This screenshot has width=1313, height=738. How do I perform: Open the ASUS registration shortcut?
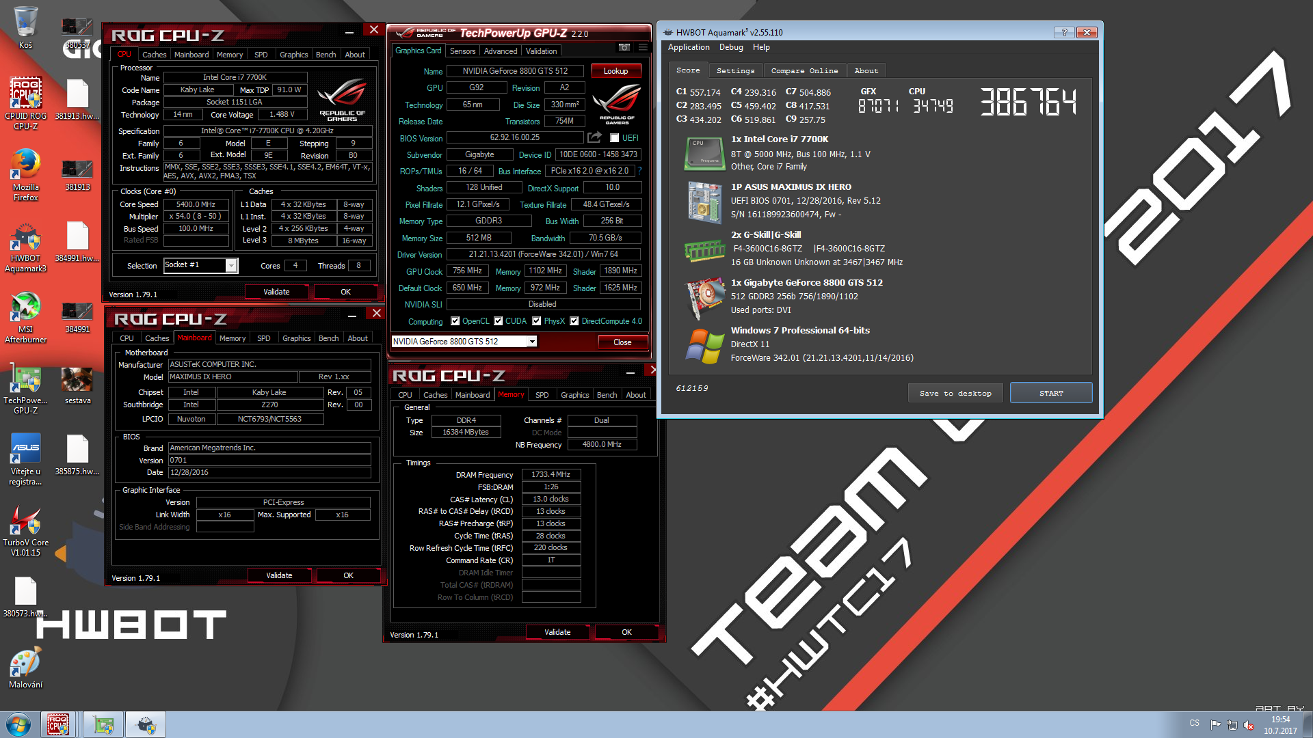(x=25, y=460)
